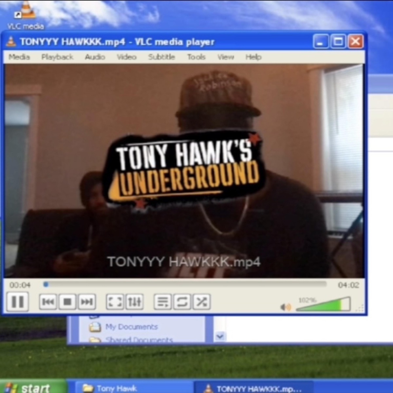Adjust the green volume slider
This screenshot has width=393, height=393.
[x=323, y=304]
